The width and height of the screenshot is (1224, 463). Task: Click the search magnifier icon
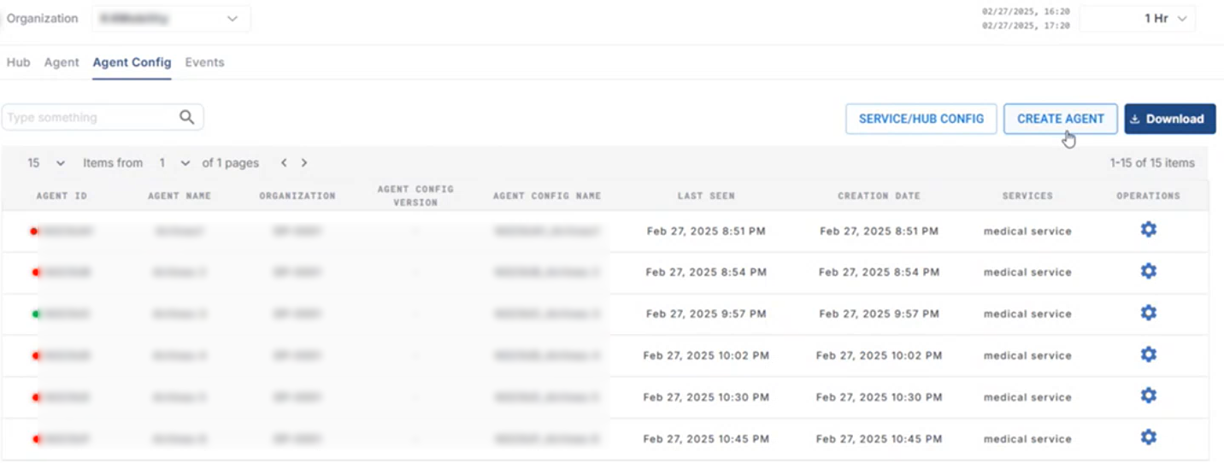coord(186,118)
